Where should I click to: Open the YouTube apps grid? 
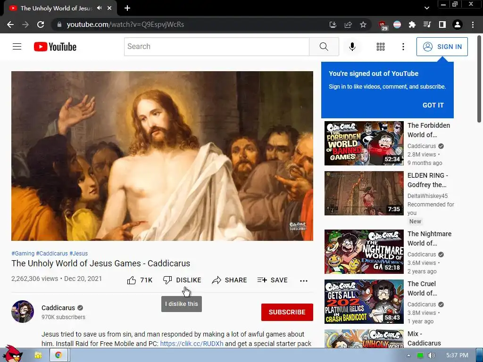(381, 47)
